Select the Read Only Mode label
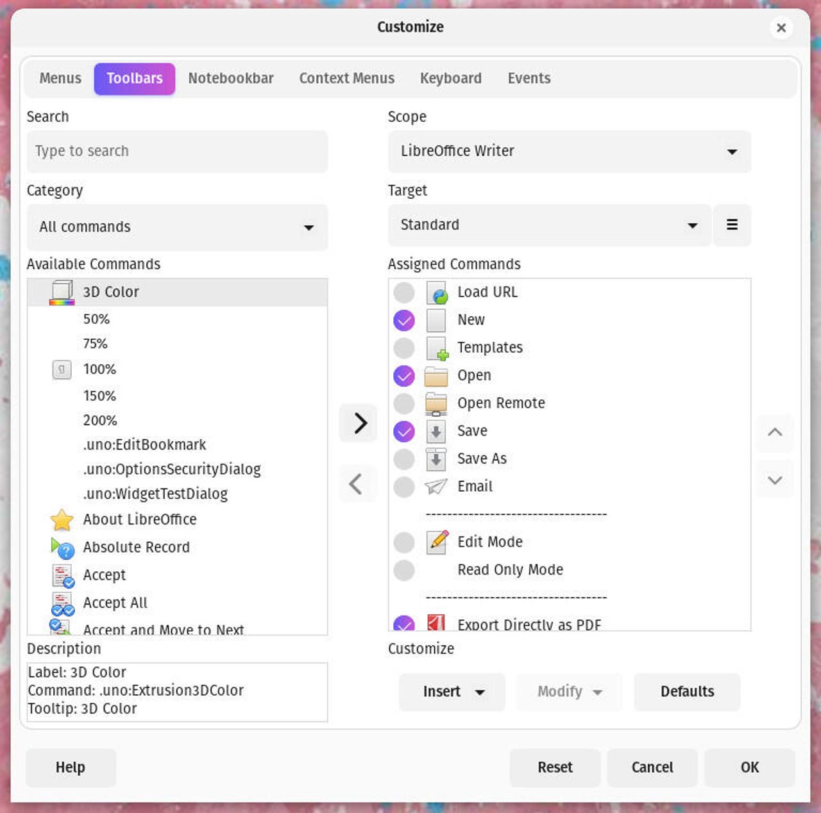 510,570
